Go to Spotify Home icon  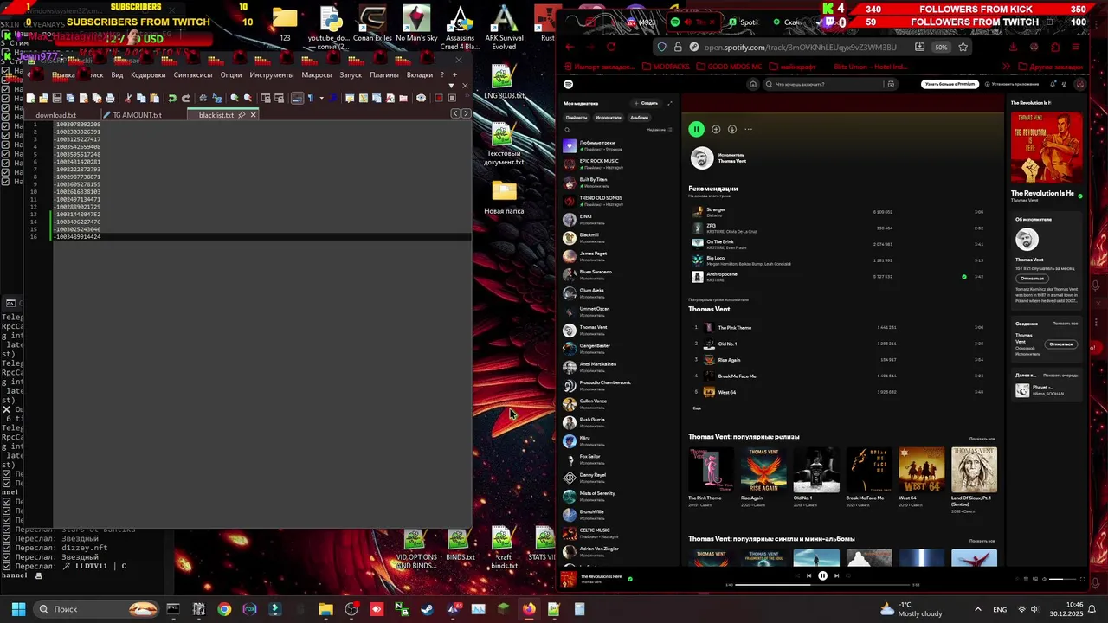[753, 84]
